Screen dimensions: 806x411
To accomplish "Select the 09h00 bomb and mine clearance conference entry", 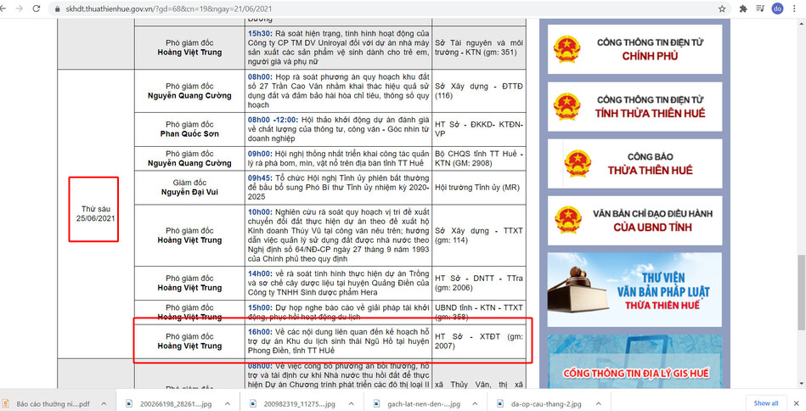I will (339, 158).
